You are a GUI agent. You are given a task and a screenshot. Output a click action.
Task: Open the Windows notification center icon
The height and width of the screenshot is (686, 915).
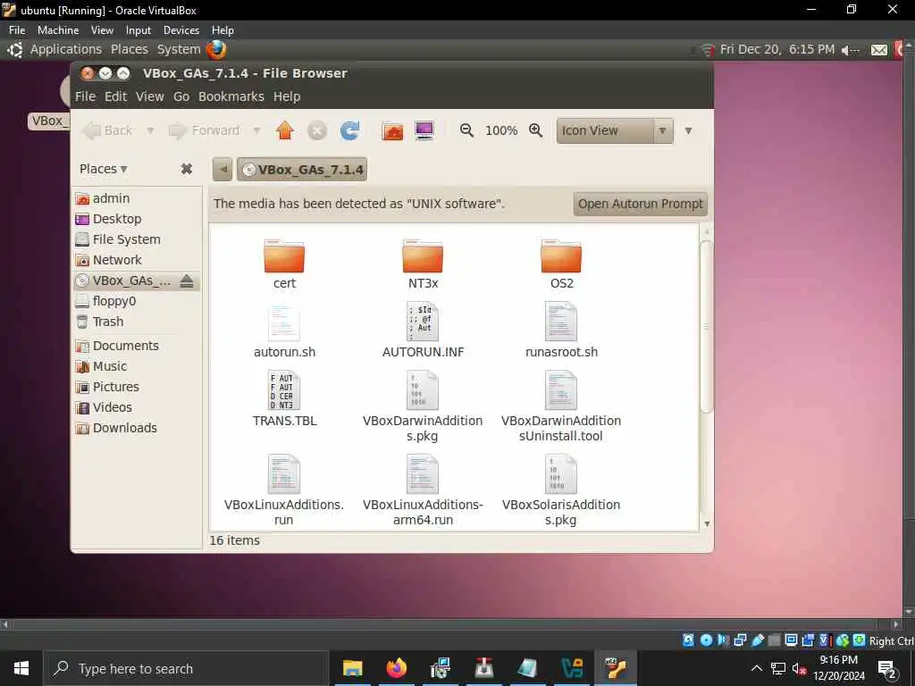click(x=886, y=669)
